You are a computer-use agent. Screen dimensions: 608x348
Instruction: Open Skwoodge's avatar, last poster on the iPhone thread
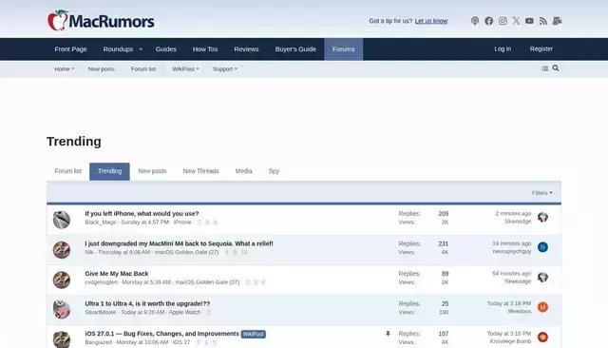[x=542, y=217]
